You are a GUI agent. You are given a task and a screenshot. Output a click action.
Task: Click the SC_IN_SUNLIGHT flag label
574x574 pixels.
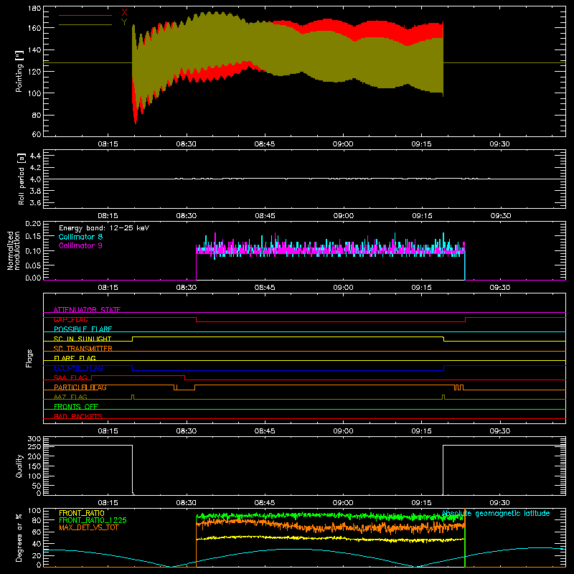click(x=83, y=339)
